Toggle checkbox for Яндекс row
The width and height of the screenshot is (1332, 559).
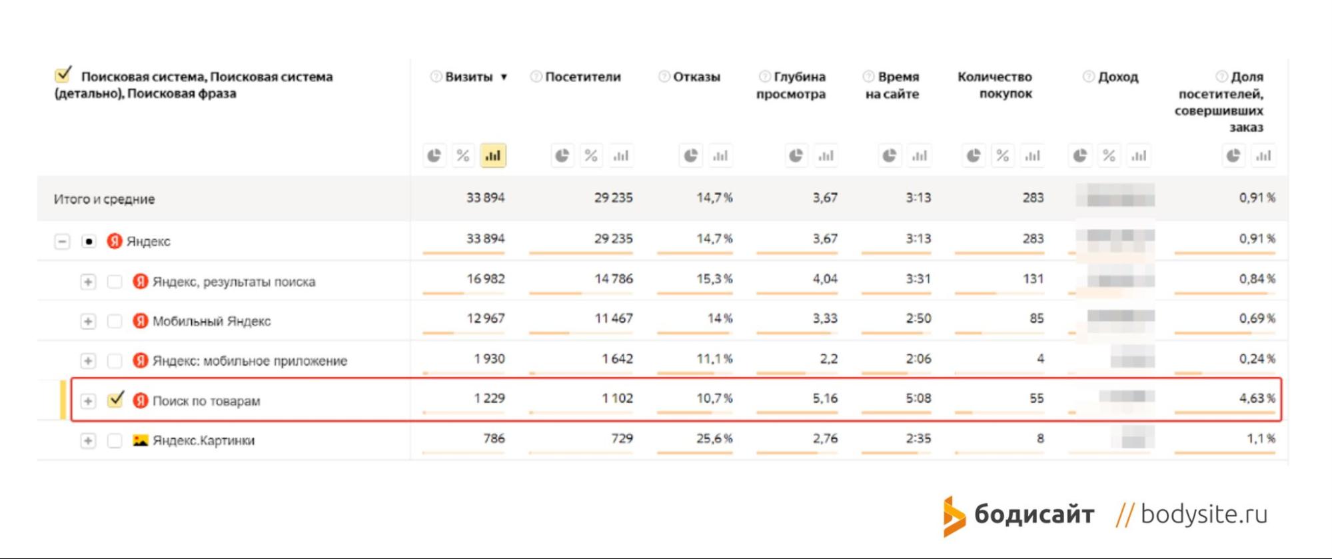point(89,241)
